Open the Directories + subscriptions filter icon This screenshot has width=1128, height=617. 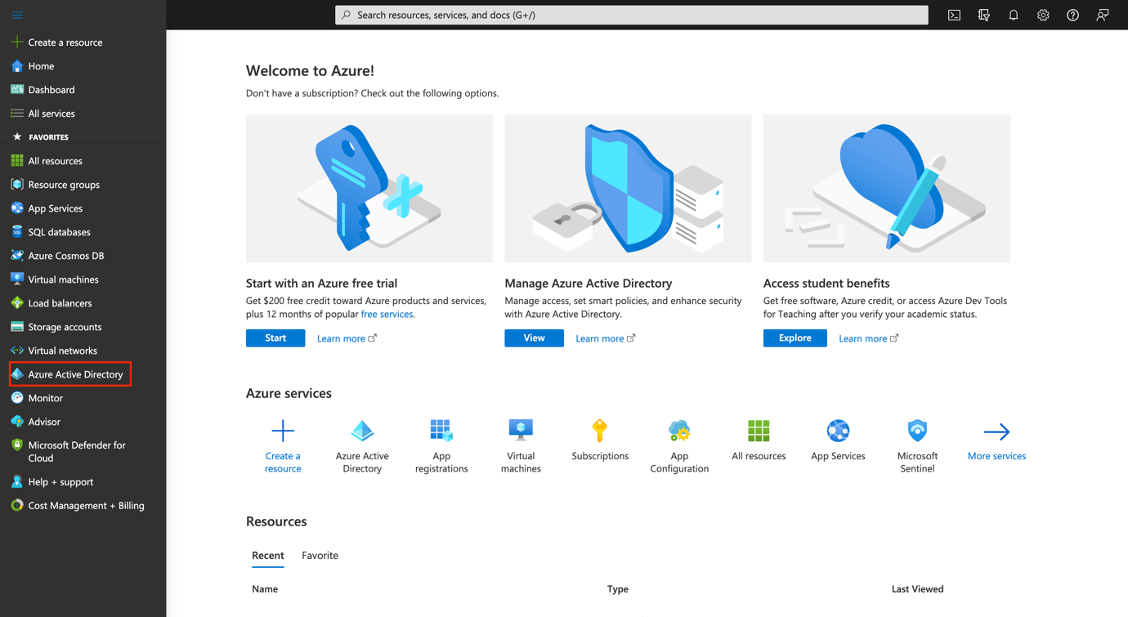pyautogui.click(x=984, y=15)
